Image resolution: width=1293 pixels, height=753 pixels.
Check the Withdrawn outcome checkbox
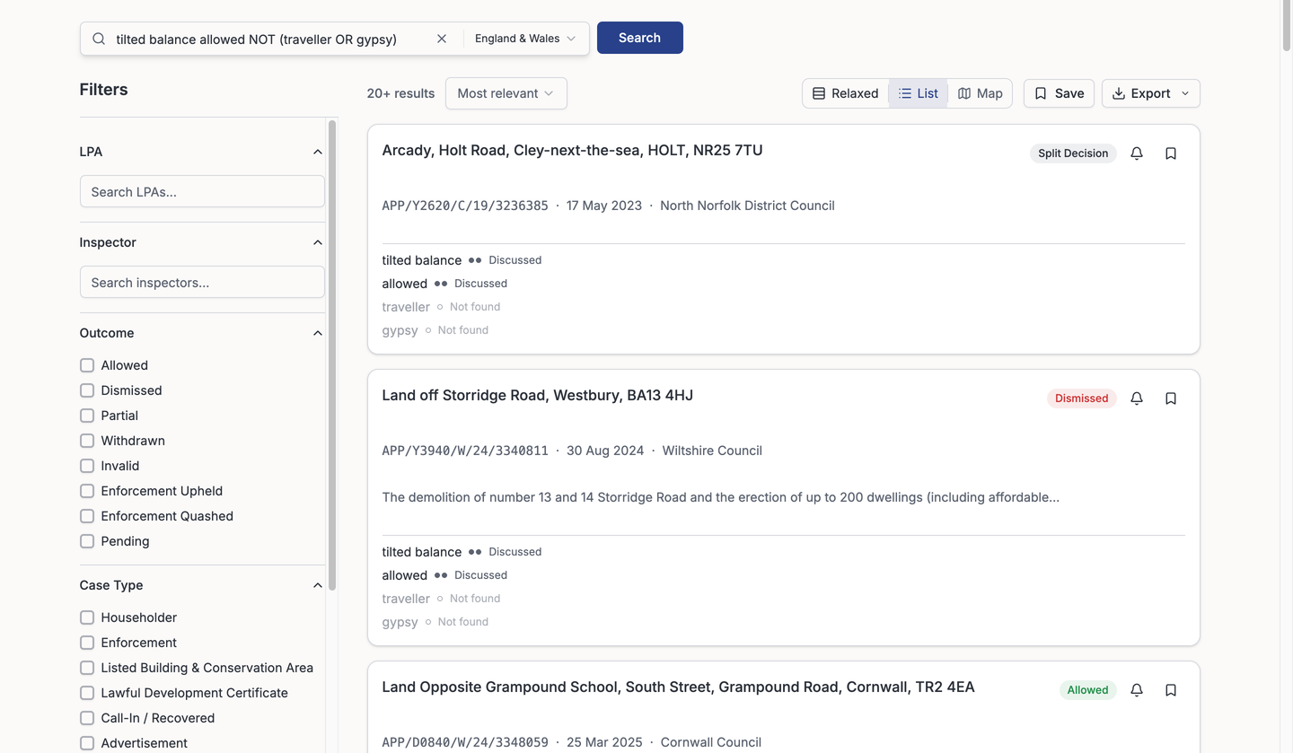[86, 441]
